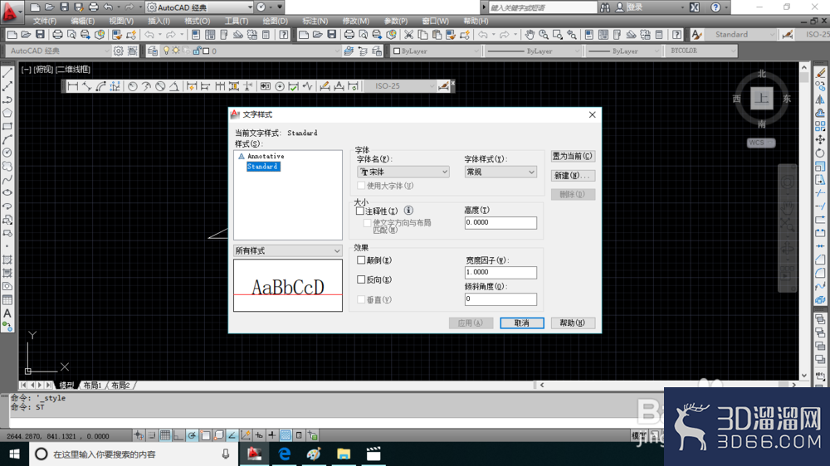Select the Circle draw tool
The width and height of the screenshot is (830, 466).
point(7,153)
